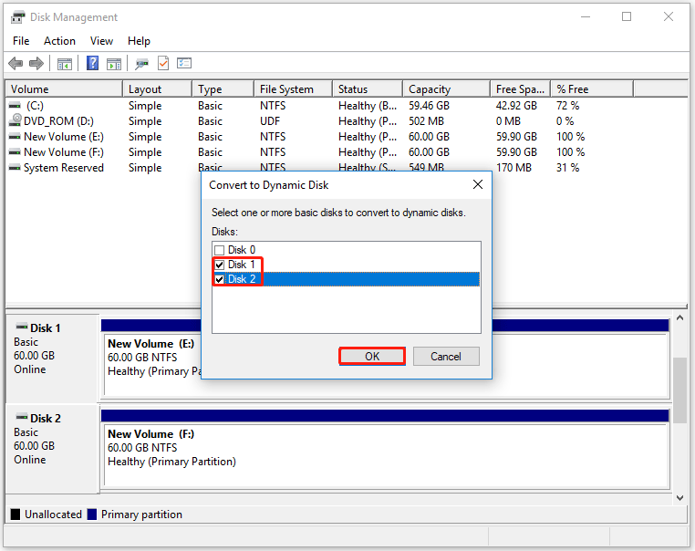
Task: Open the Action menu
Action: pos(59,41)
